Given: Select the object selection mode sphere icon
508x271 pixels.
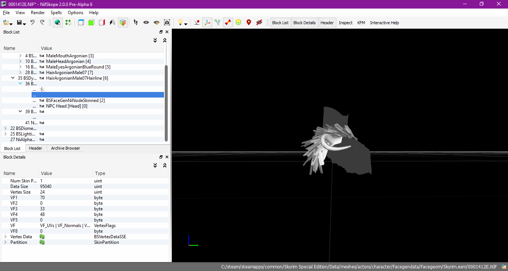Looking at the screenshot, I should [x=58, y=23].
